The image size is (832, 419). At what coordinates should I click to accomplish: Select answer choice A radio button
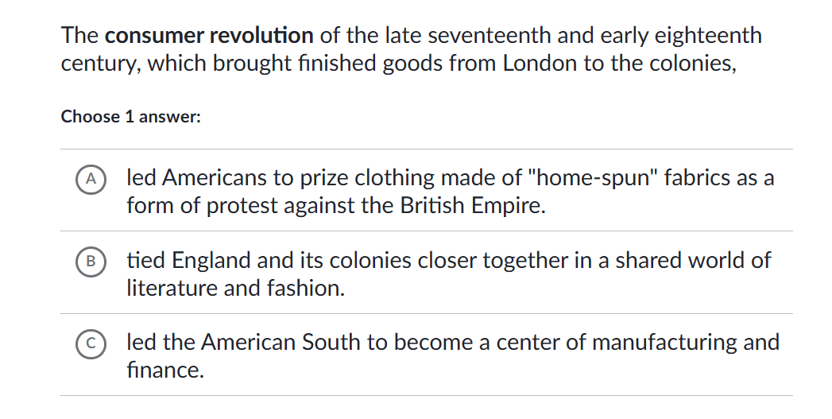(x=91, y=179)
